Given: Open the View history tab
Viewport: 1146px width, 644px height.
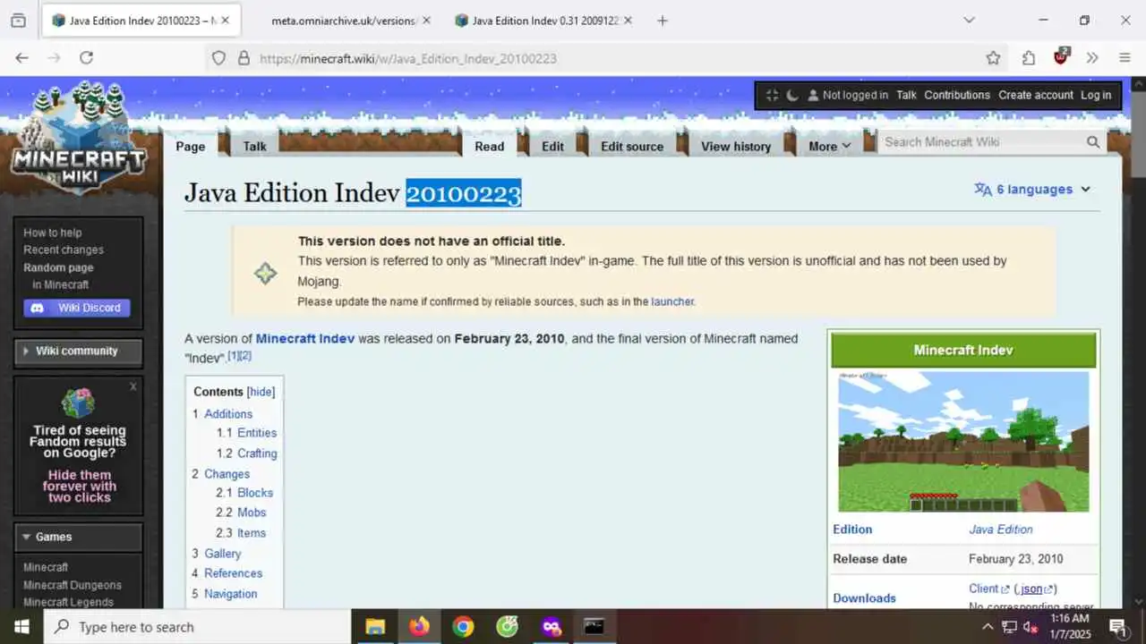Looking at the screenshot, I should pyautogui.click(x=736, y=147).
